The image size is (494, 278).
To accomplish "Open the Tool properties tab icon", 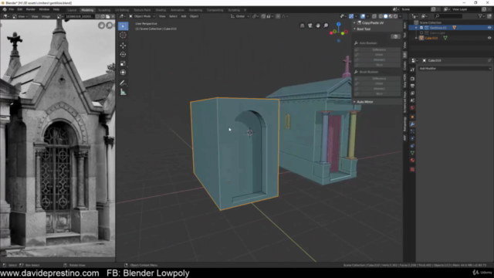I will [x=412, y=69].
